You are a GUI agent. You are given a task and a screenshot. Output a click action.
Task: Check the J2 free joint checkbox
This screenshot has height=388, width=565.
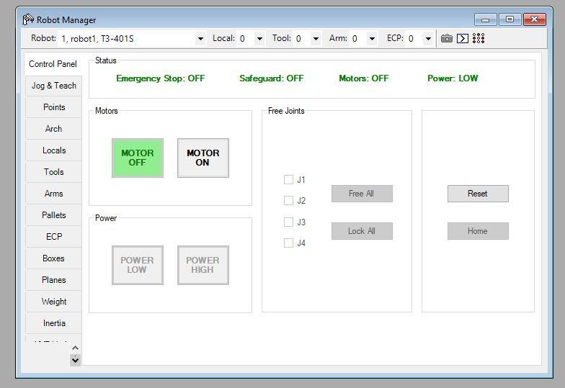[x=288, y=200]
